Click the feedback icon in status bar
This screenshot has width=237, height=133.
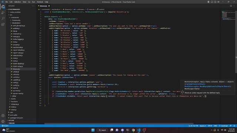231,126
